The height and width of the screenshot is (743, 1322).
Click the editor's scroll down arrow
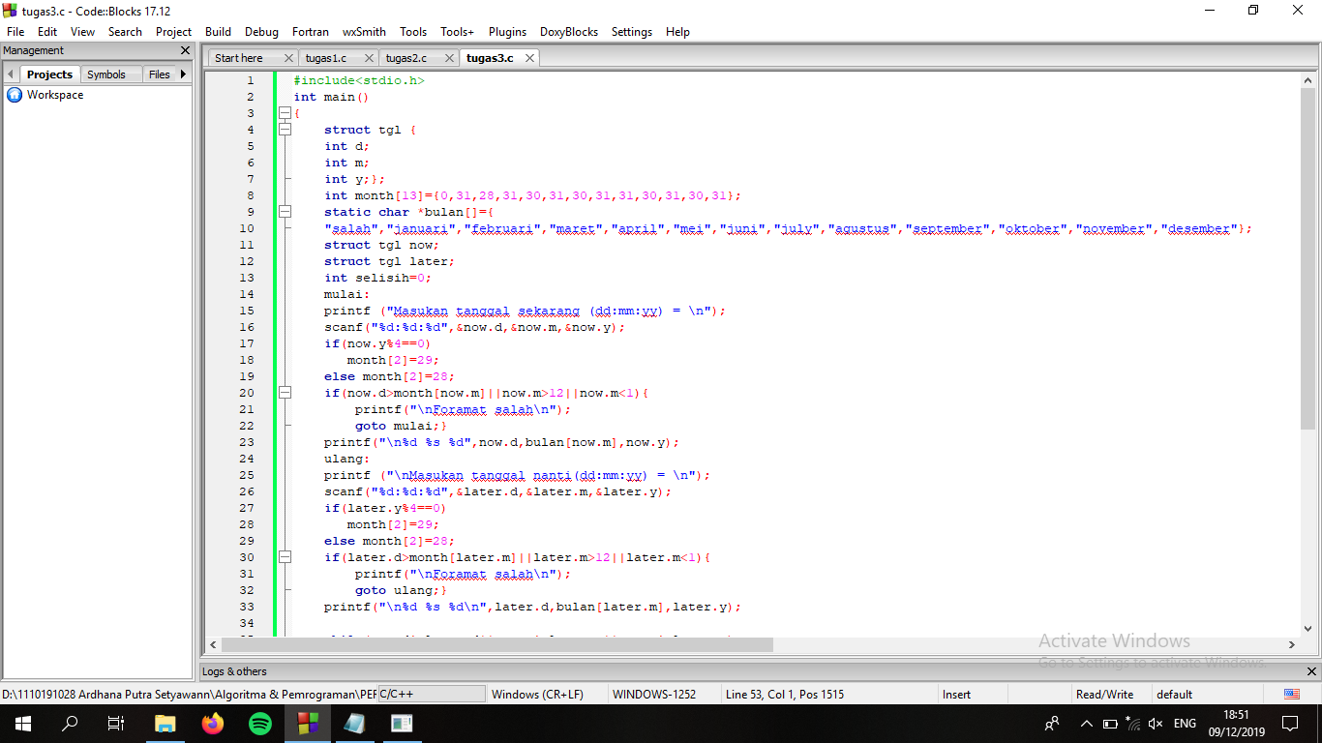[x=1308, y=628]
